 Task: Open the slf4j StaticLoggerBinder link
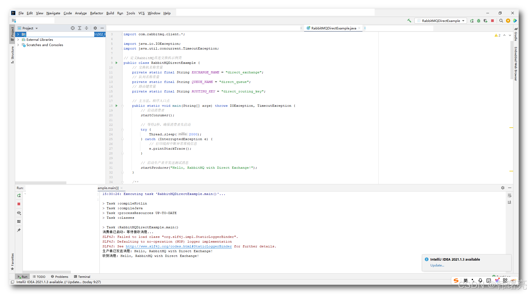pos(179,246)
